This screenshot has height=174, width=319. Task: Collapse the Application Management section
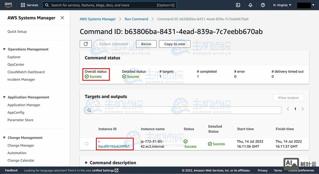(4, 97)
